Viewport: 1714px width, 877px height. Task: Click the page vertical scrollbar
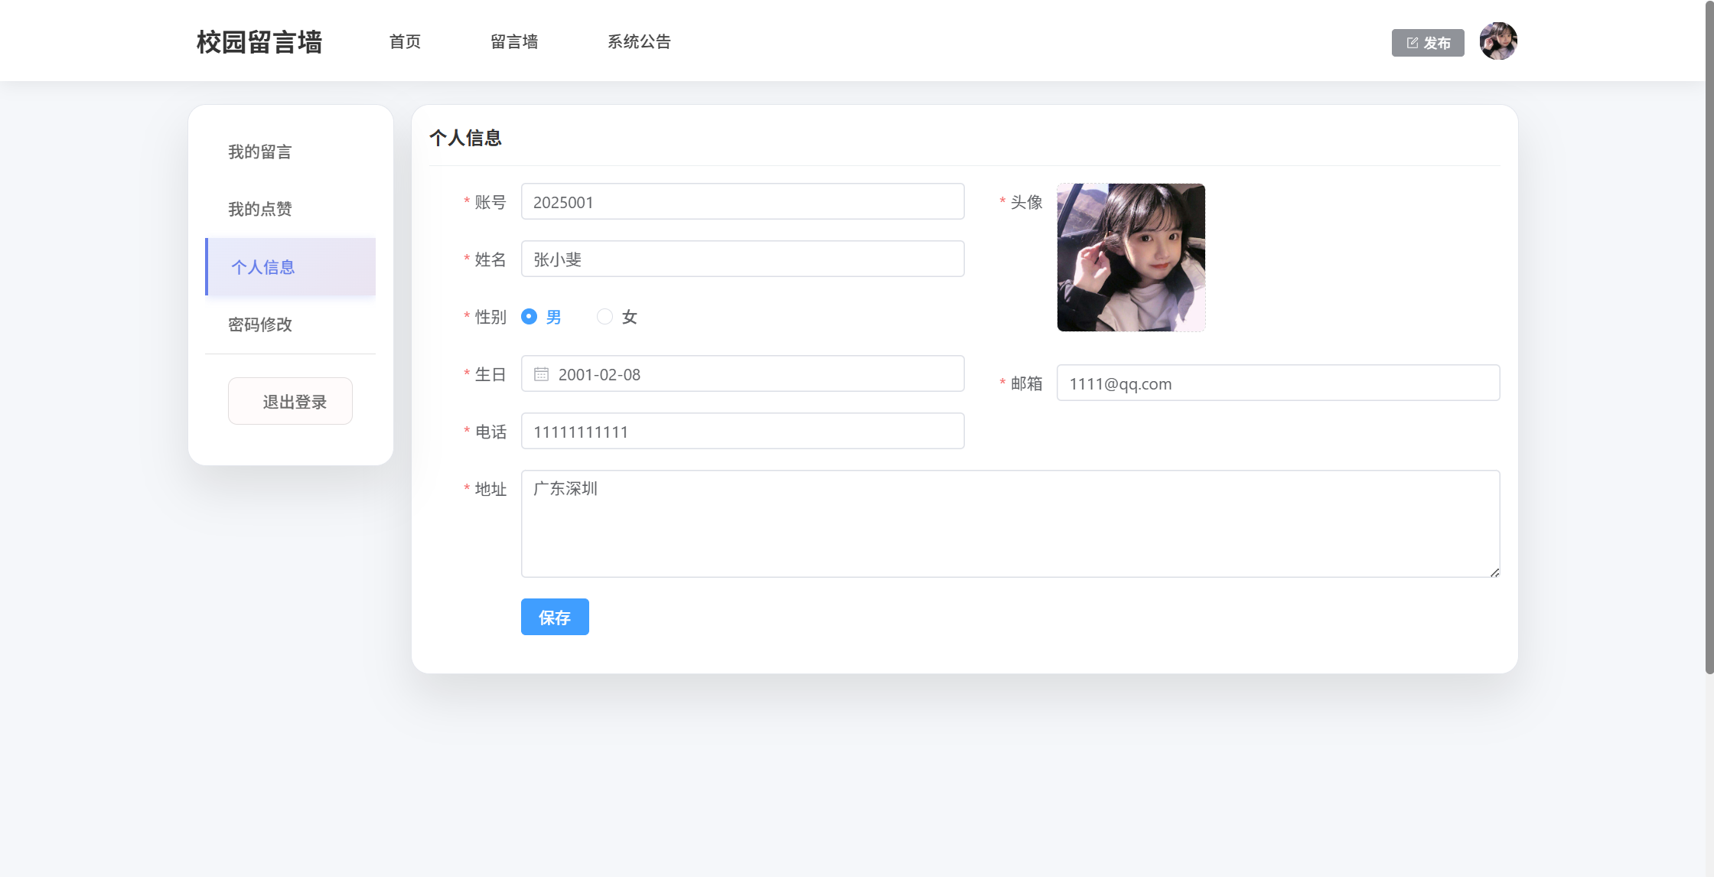(x=1709, y=337)
